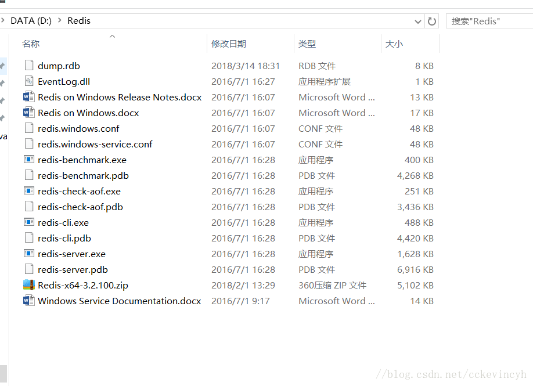
Task: Refresh the Redis folder view
Action: click(432, 21)
